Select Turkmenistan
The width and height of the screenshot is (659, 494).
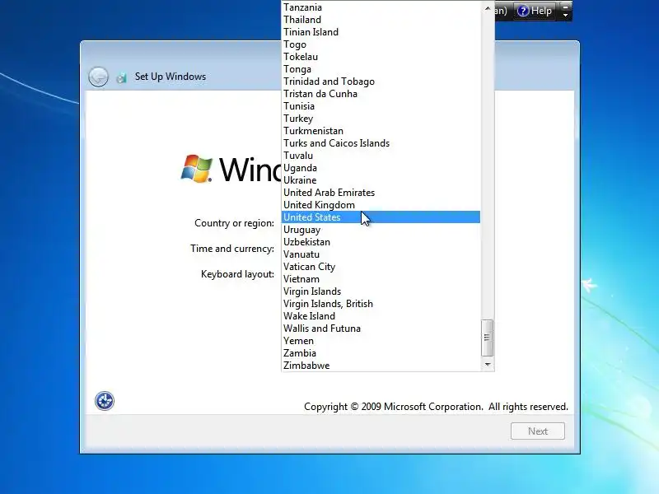coord(381,131)
